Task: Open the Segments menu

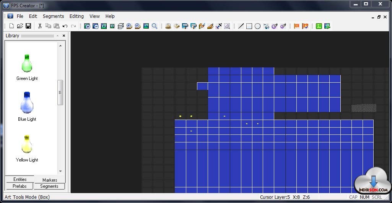Action: [53, 16]
